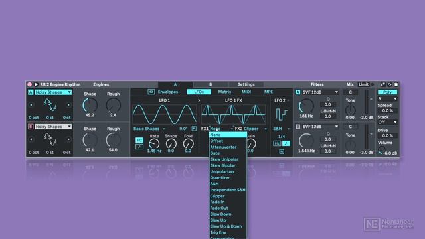Adjust engine A Tone knob
The width and height of the screenshot is (425, 239).
[350, 110]
